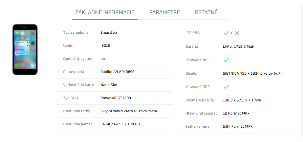Image resolution: width=303 pixels, height=142 pixels.
Task: Click the LTE green checkmark icon
Action: [x=226, y=33]
